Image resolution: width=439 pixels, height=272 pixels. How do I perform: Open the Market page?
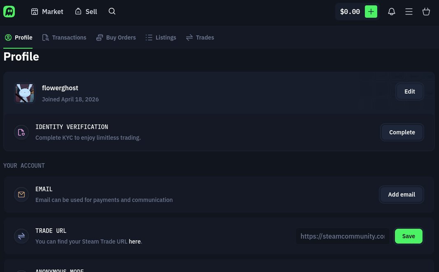pos(47,12)
